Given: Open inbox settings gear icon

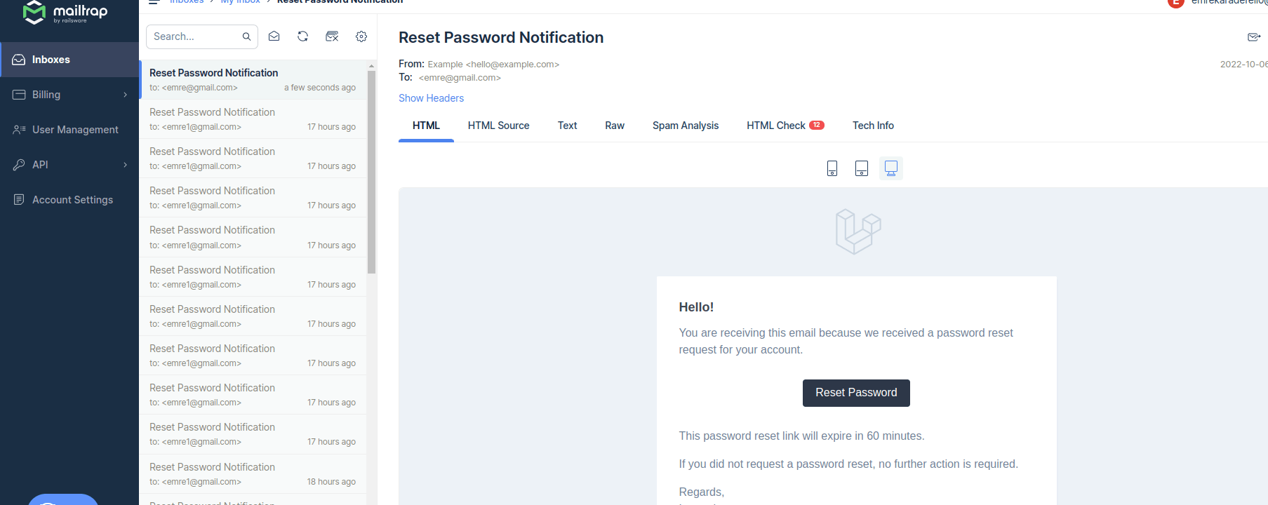Looking at the screenshot, I should click(361, 36).
